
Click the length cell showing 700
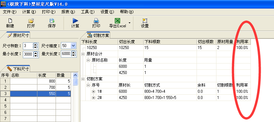(46, 87)
